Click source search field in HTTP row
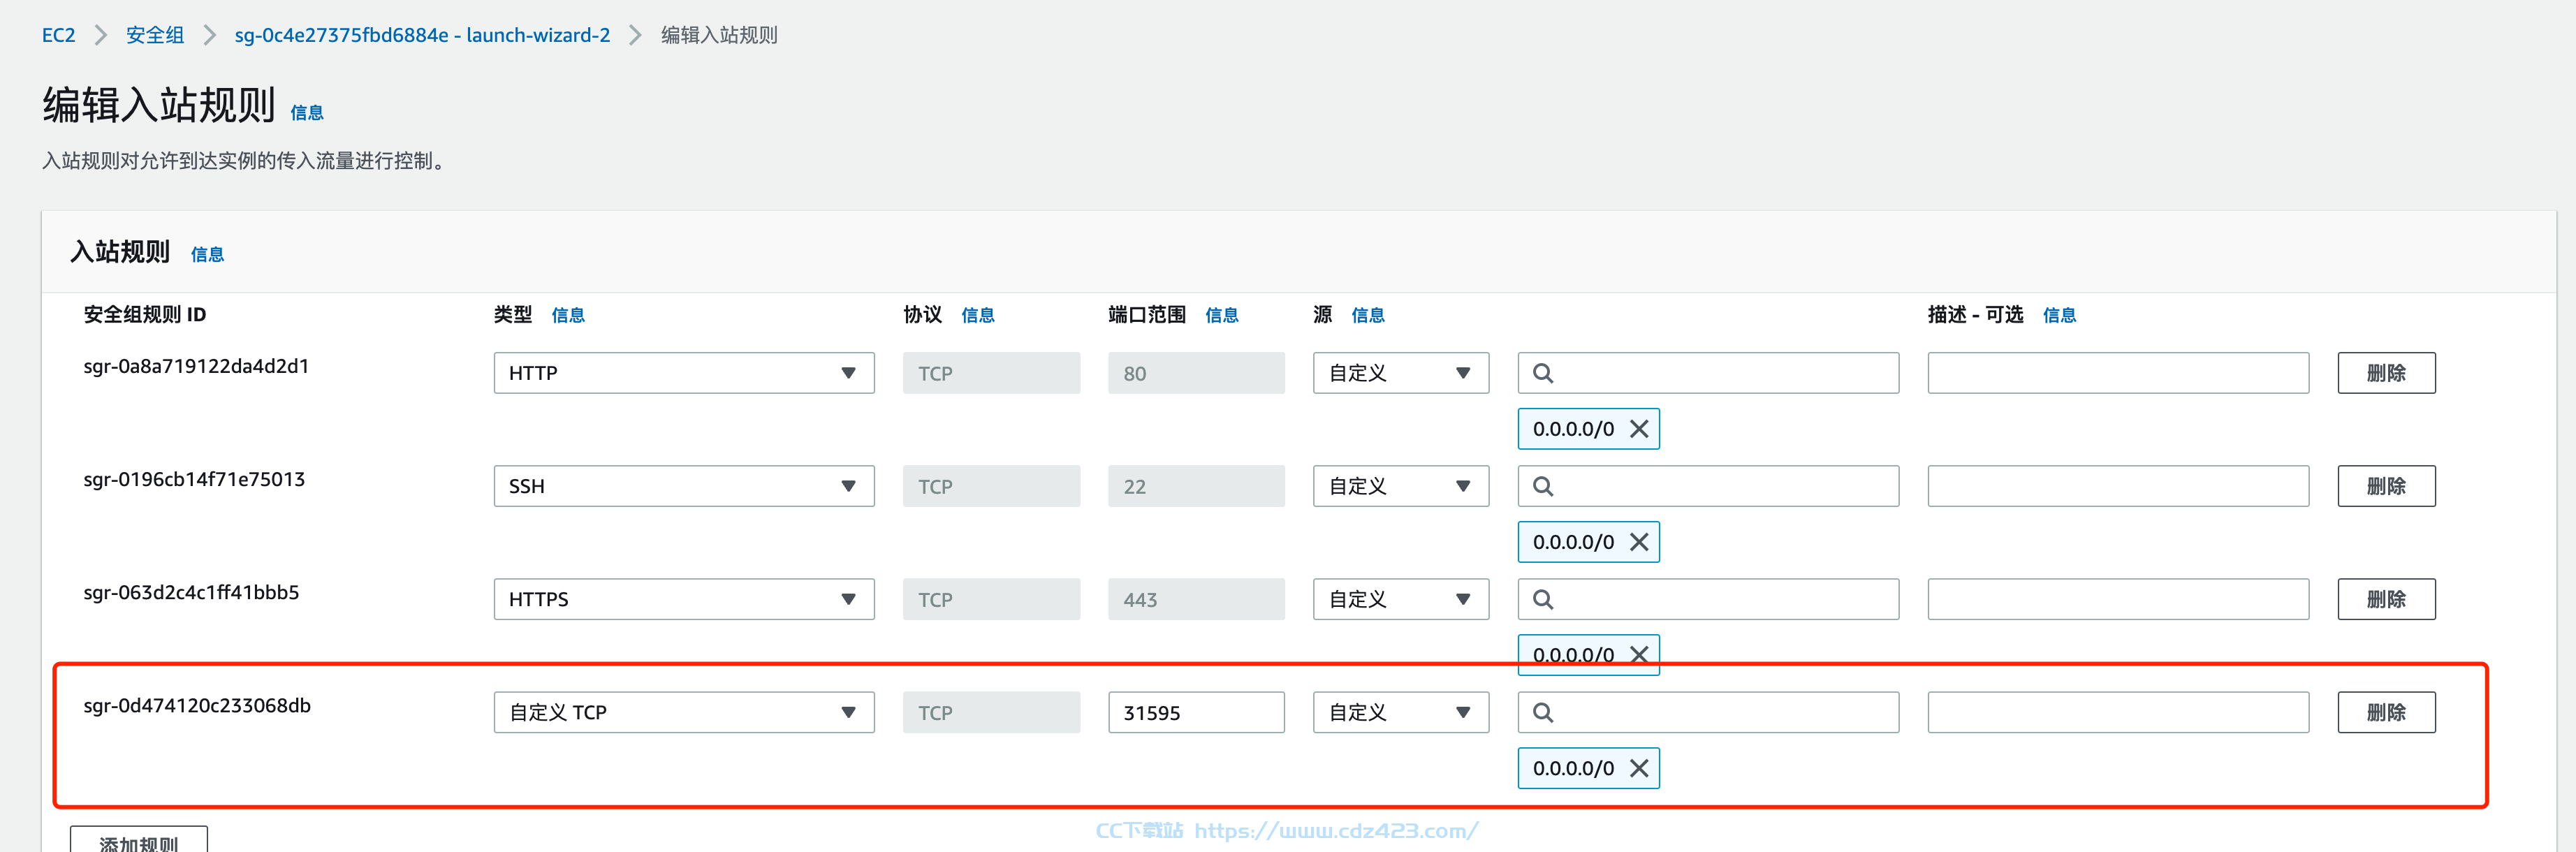 pyautogui.click(x=1708, y=373)
